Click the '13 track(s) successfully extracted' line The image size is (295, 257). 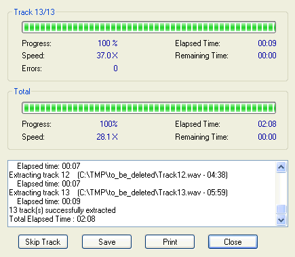tap(62, 210)
